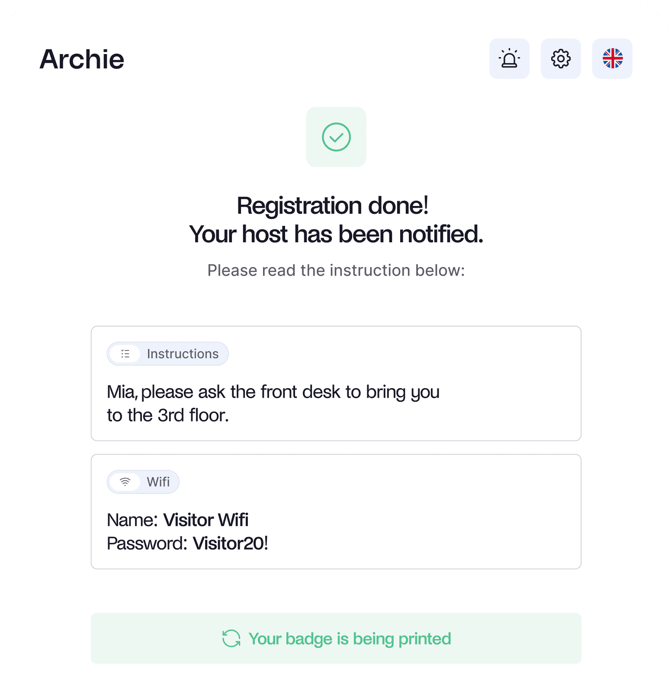Click the refresh icon beside printing status

click(x=231, y=639)
